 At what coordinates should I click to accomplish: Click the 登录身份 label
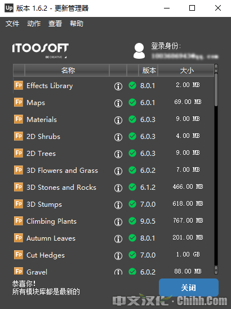166,46
